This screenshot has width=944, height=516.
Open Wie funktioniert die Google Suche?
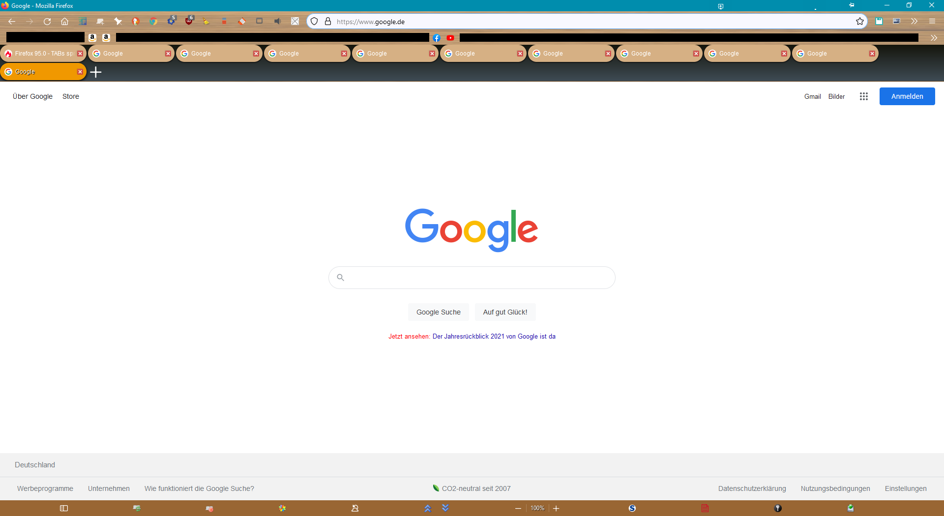pyautogui.click(x=199, y=488)
